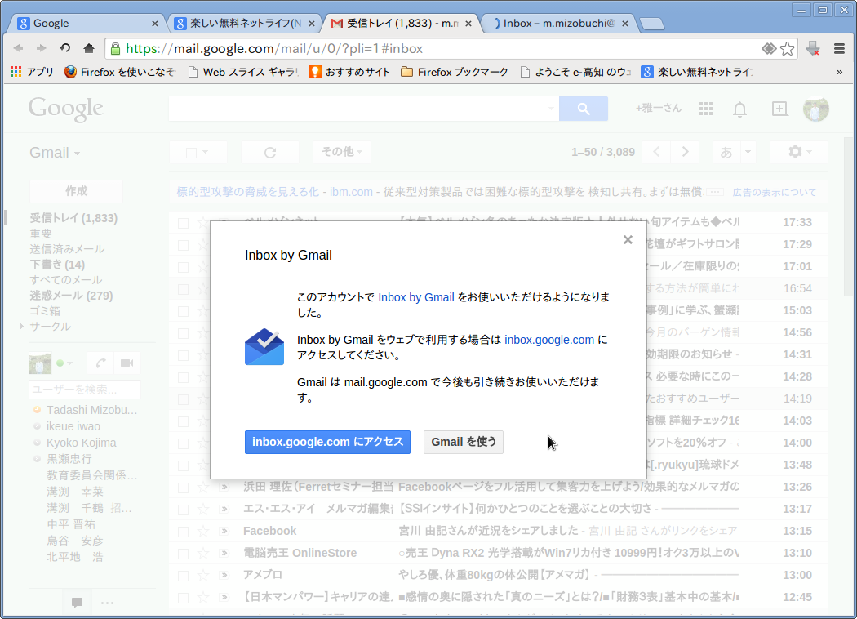
Task: Toggle checkbox for 電脳売王 OnlineStore email
Action: pos(183,554)
